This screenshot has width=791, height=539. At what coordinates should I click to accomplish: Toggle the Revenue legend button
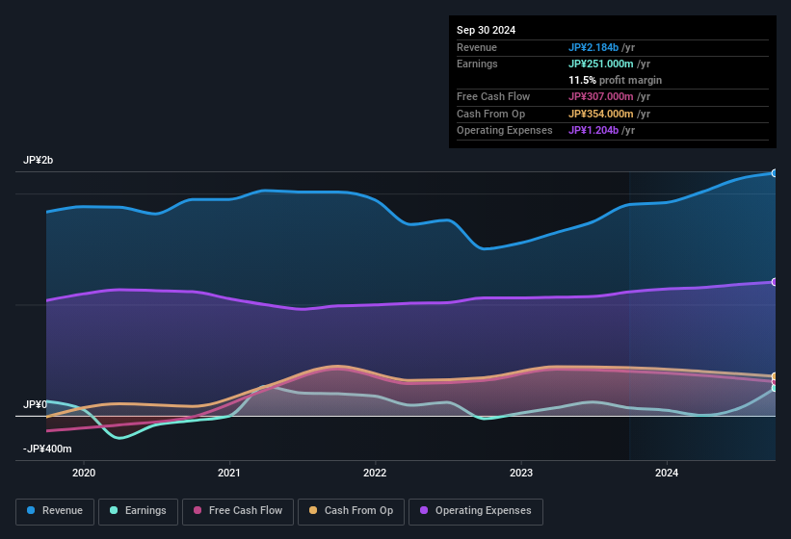pos(55,511)
